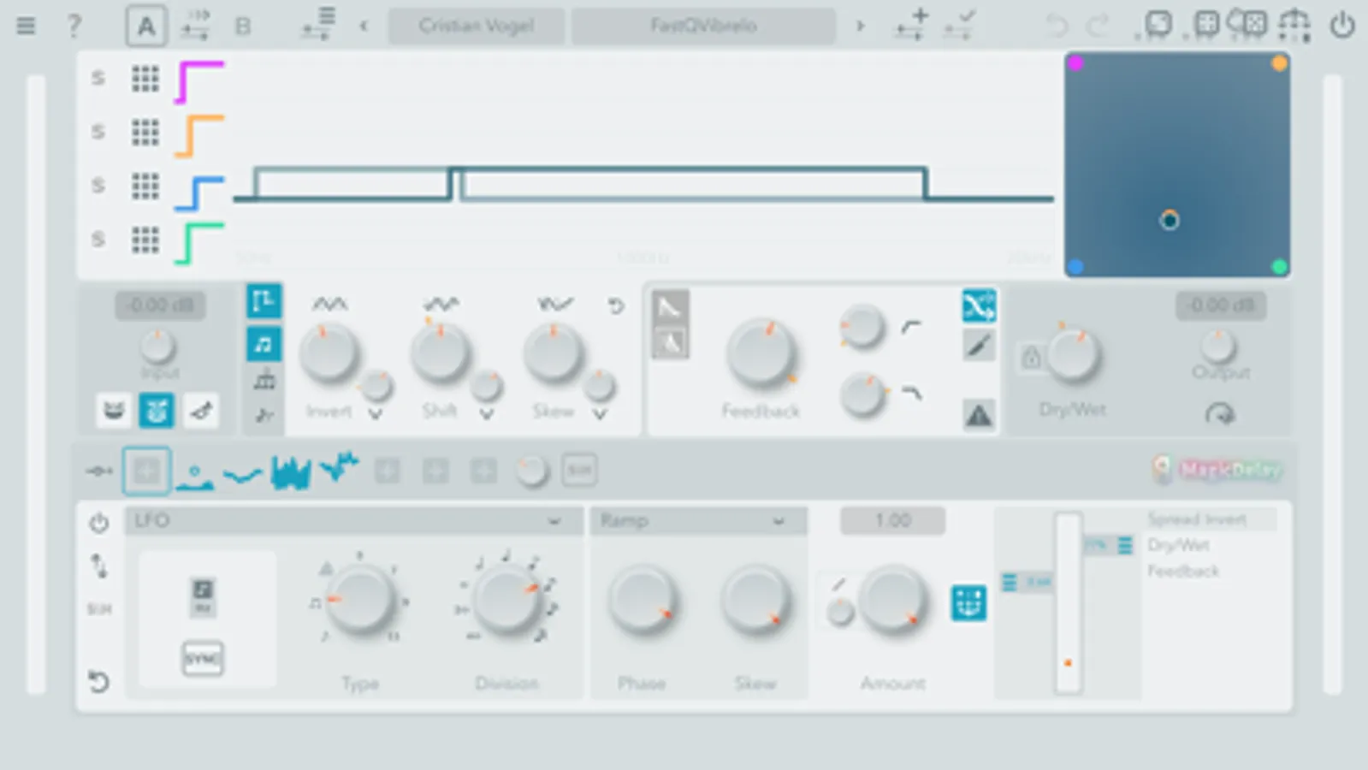
Task: Click the dotted dice randomize icon
Action: (x=1205, y=24)
